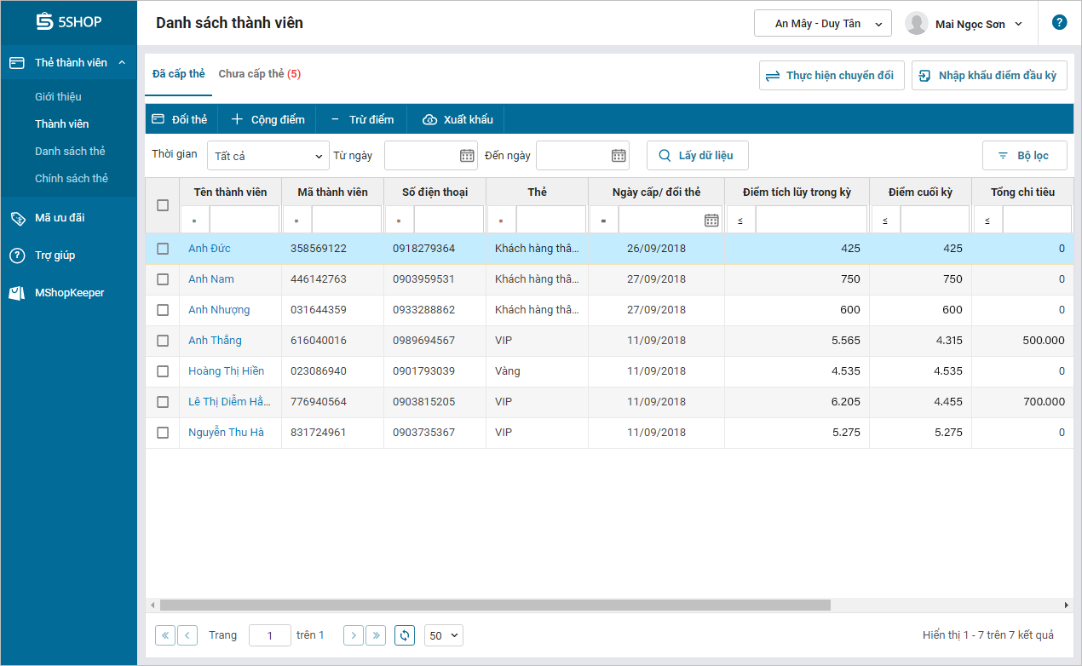The image size is (1082, 666).
Task: Click the horizontal scrollbar under the table
Action: (x=494, y=605)
